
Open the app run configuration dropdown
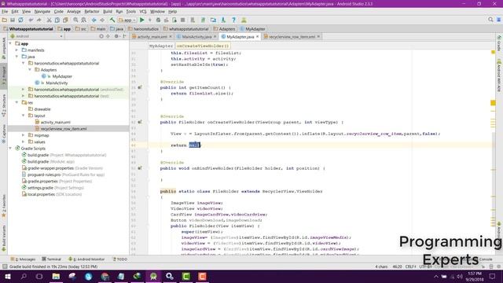pyautogui.click(x=127, y=20)
